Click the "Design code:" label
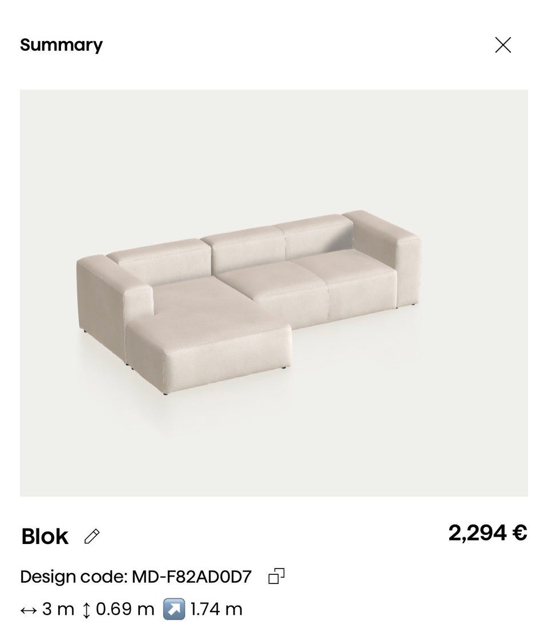Screen dimensions: 548x640 coord(74,577)
